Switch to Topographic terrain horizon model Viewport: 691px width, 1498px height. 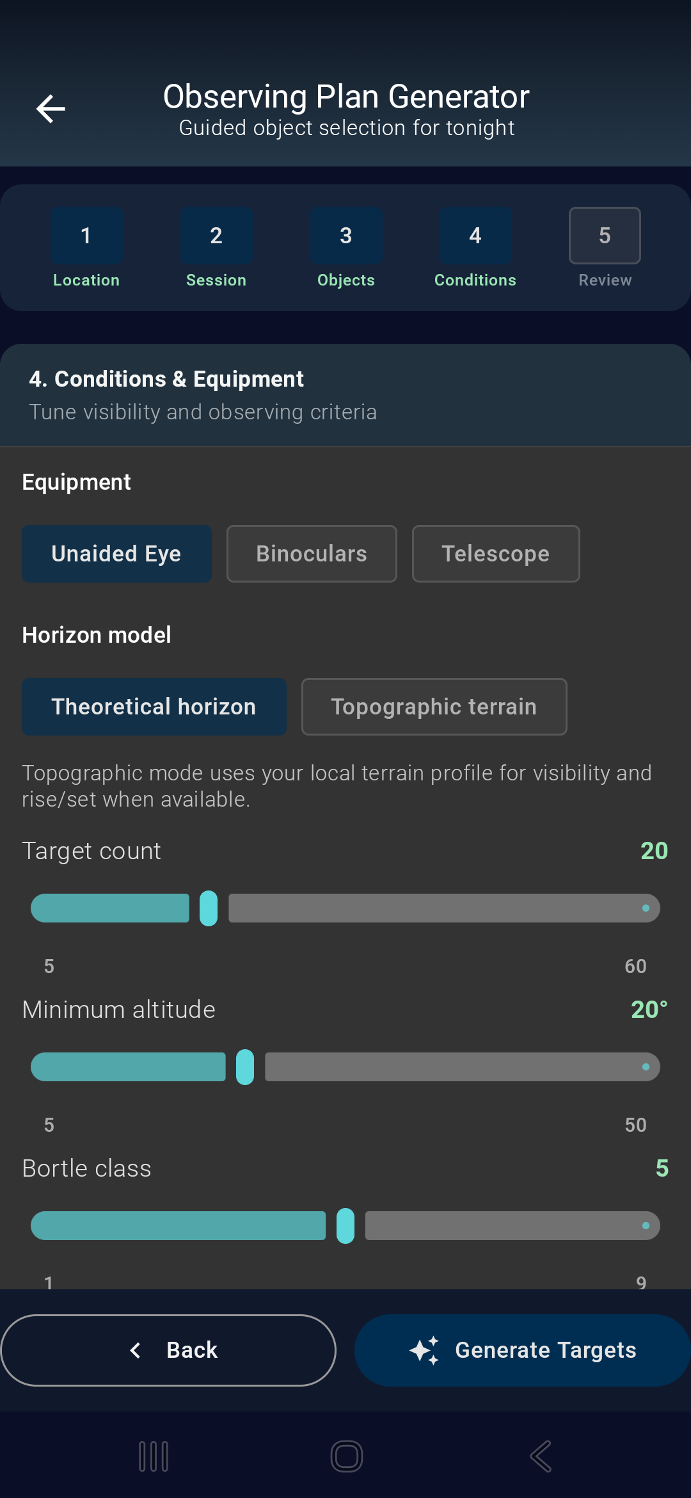click(434, 706)
